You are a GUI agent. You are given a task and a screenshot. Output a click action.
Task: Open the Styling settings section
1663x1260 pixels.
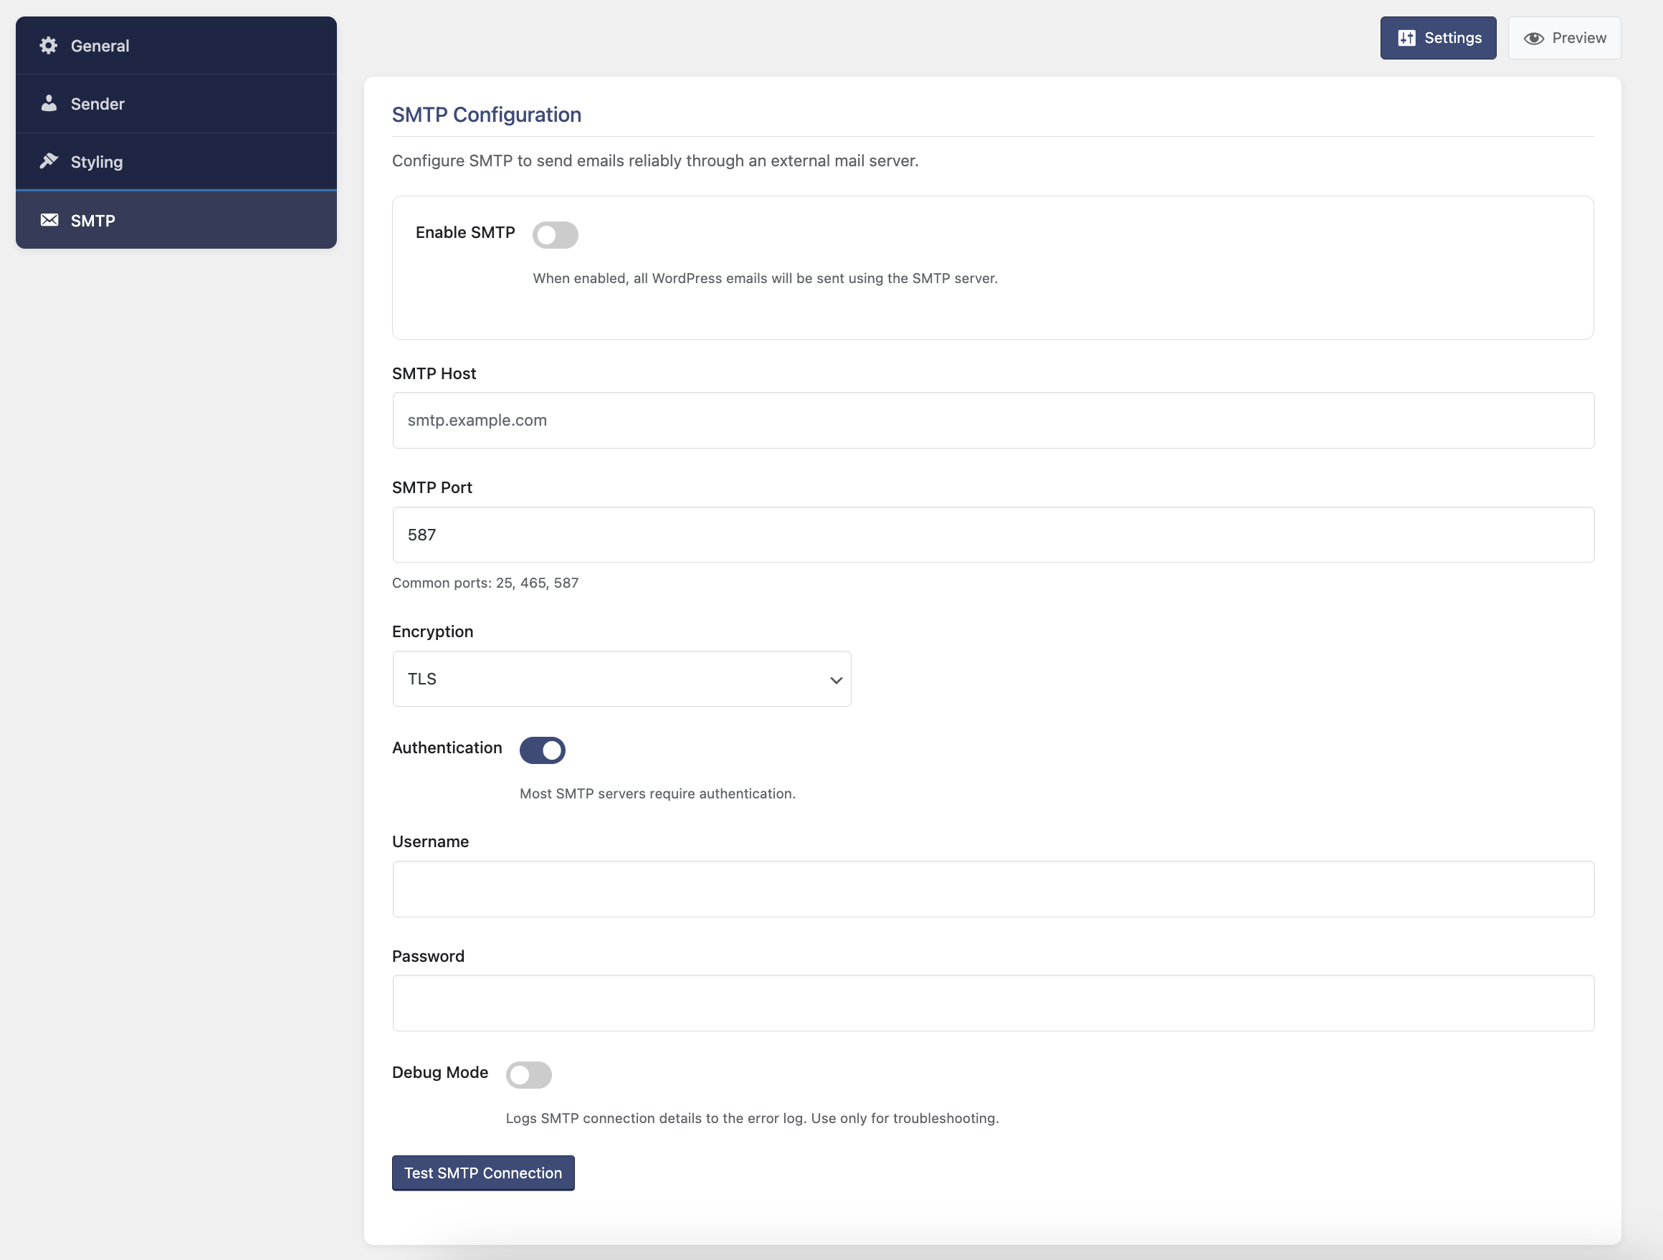pyautogui.click(x=97, y=161)
